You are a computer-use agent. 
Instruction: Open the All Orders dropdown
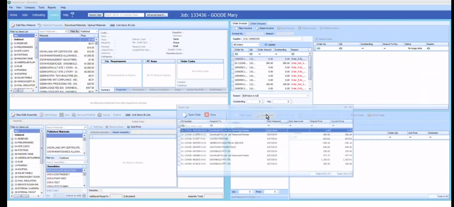coord(258,45)
